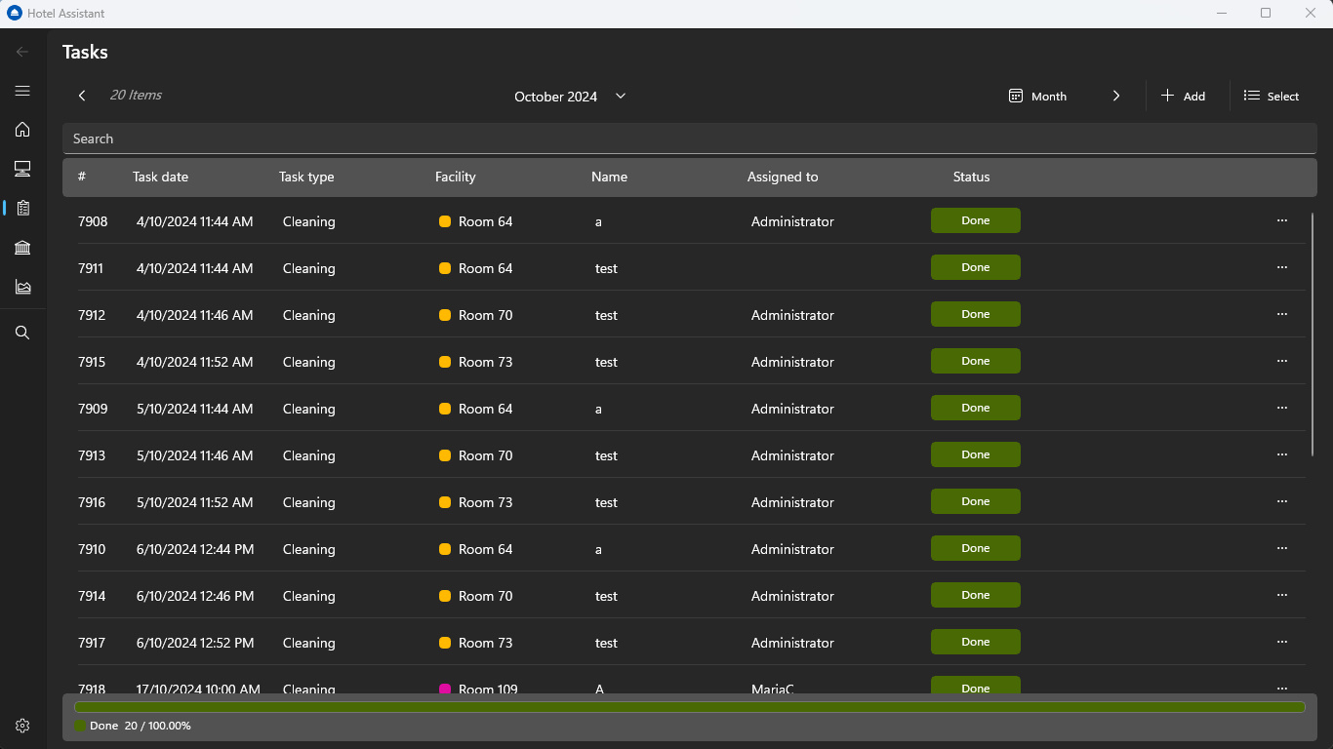Open the Month view selector
Image resolution: width=1333 pixels, height=749 pixels.
(x=1038, y=97)
